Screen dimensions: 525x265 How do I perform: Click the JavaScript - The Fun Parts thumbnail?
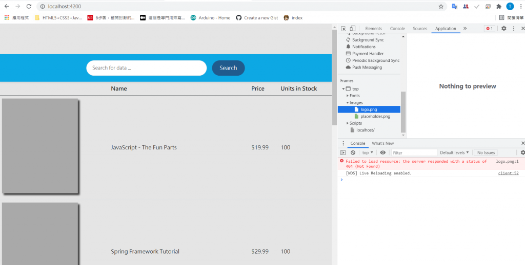point(40,146)
